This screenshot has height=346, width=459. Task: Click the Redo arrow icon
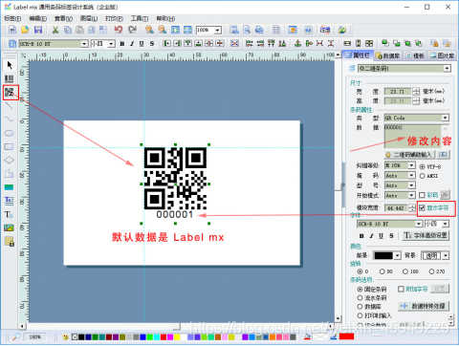tap(132, 30)
